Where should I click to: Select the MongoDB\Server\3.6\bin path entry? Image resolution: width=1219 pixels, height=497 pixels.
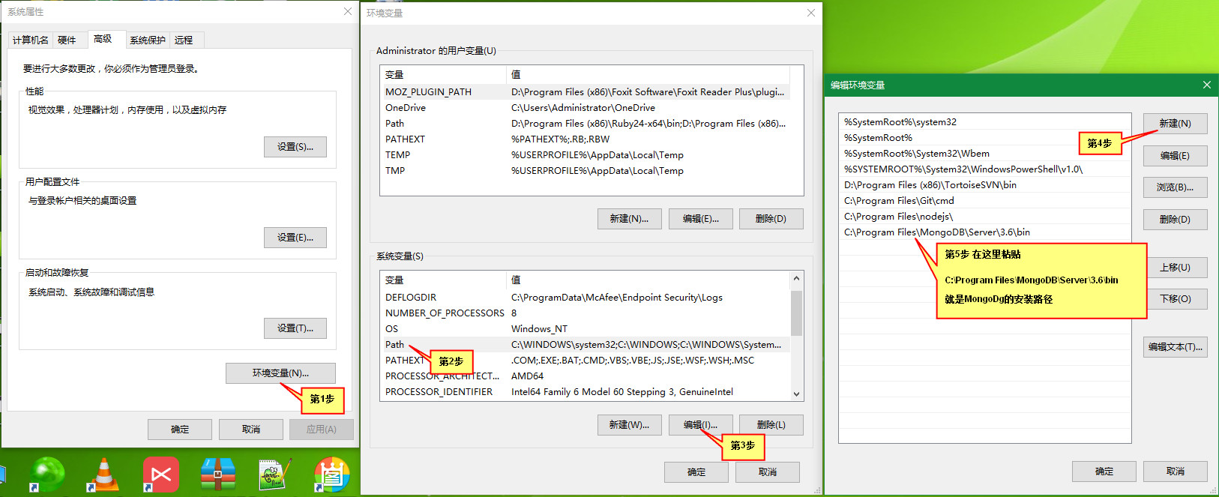[985, 232]
